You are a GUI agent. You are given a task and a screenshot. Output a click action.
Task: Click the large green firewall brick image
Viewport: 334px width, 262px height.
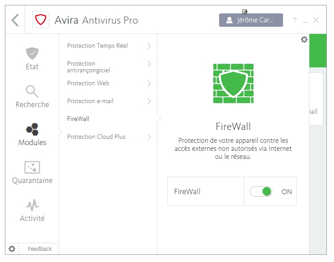(x=233, y=83)
